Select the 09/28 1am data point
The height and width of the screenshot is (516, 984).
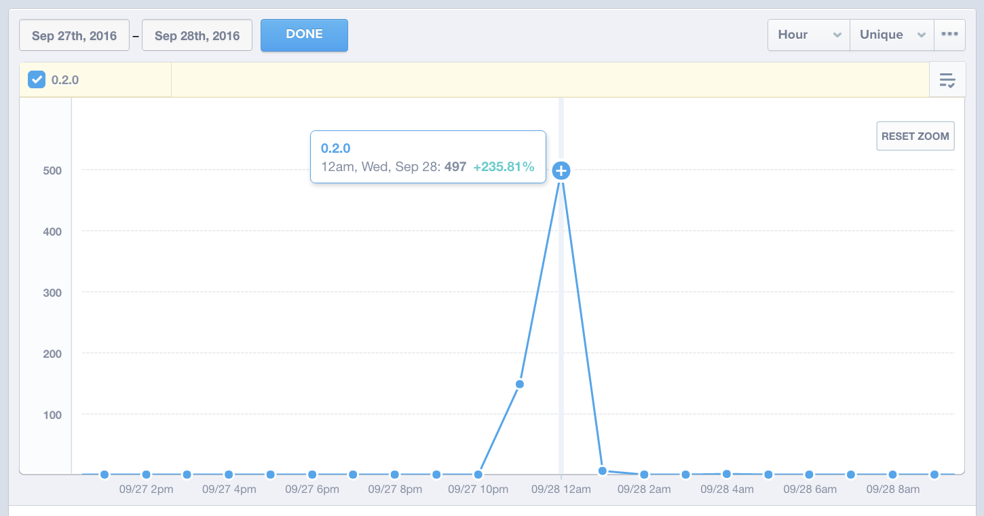[x=602, y=471]
